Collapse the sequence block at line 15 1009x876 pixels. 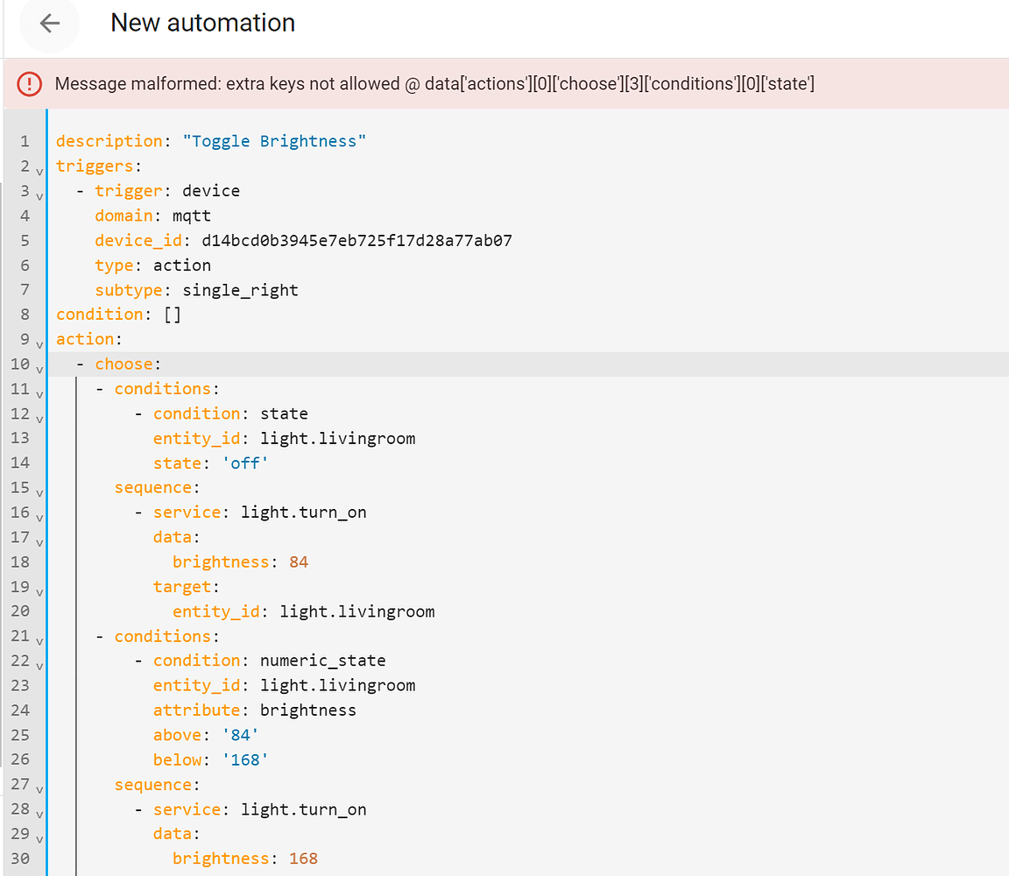[39, 492]
